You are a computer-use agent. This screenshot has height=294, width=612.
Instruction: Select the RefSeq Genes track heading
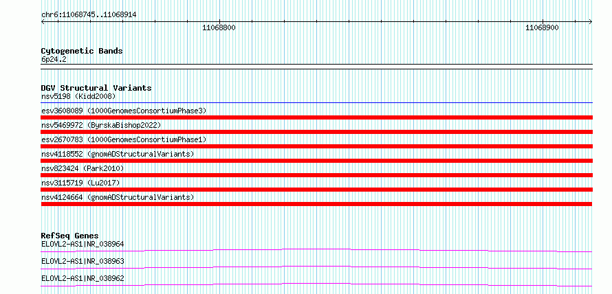[69, 236]
